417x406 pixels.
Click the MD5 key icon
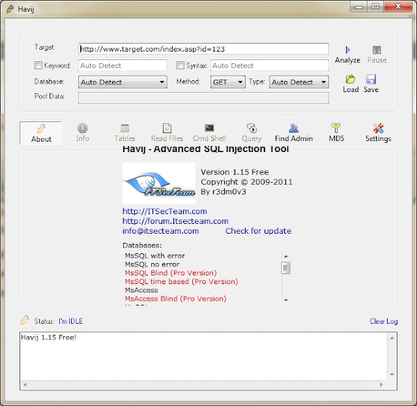[336, 128]
